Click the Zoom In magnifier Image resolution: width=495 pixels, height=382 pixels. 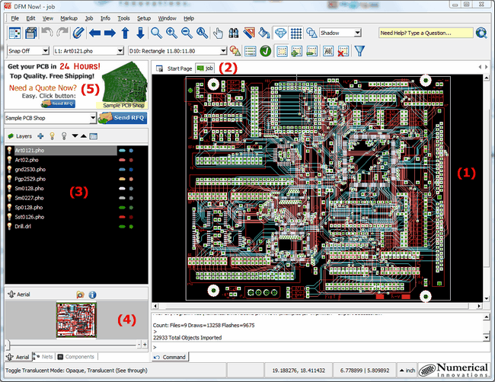click(171, 33)
